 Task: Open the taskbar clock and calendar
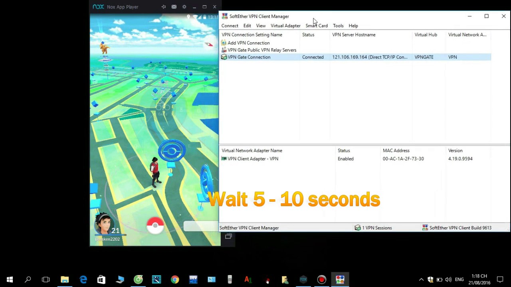coord(479,279)
